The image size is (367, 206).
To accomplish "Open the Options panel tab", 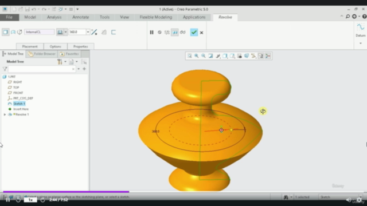I will pyautogui.click(x=56, y=46).
